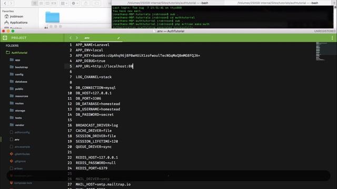Switch Finder to icon view
The image size is (337, 189).
point(35,3)
